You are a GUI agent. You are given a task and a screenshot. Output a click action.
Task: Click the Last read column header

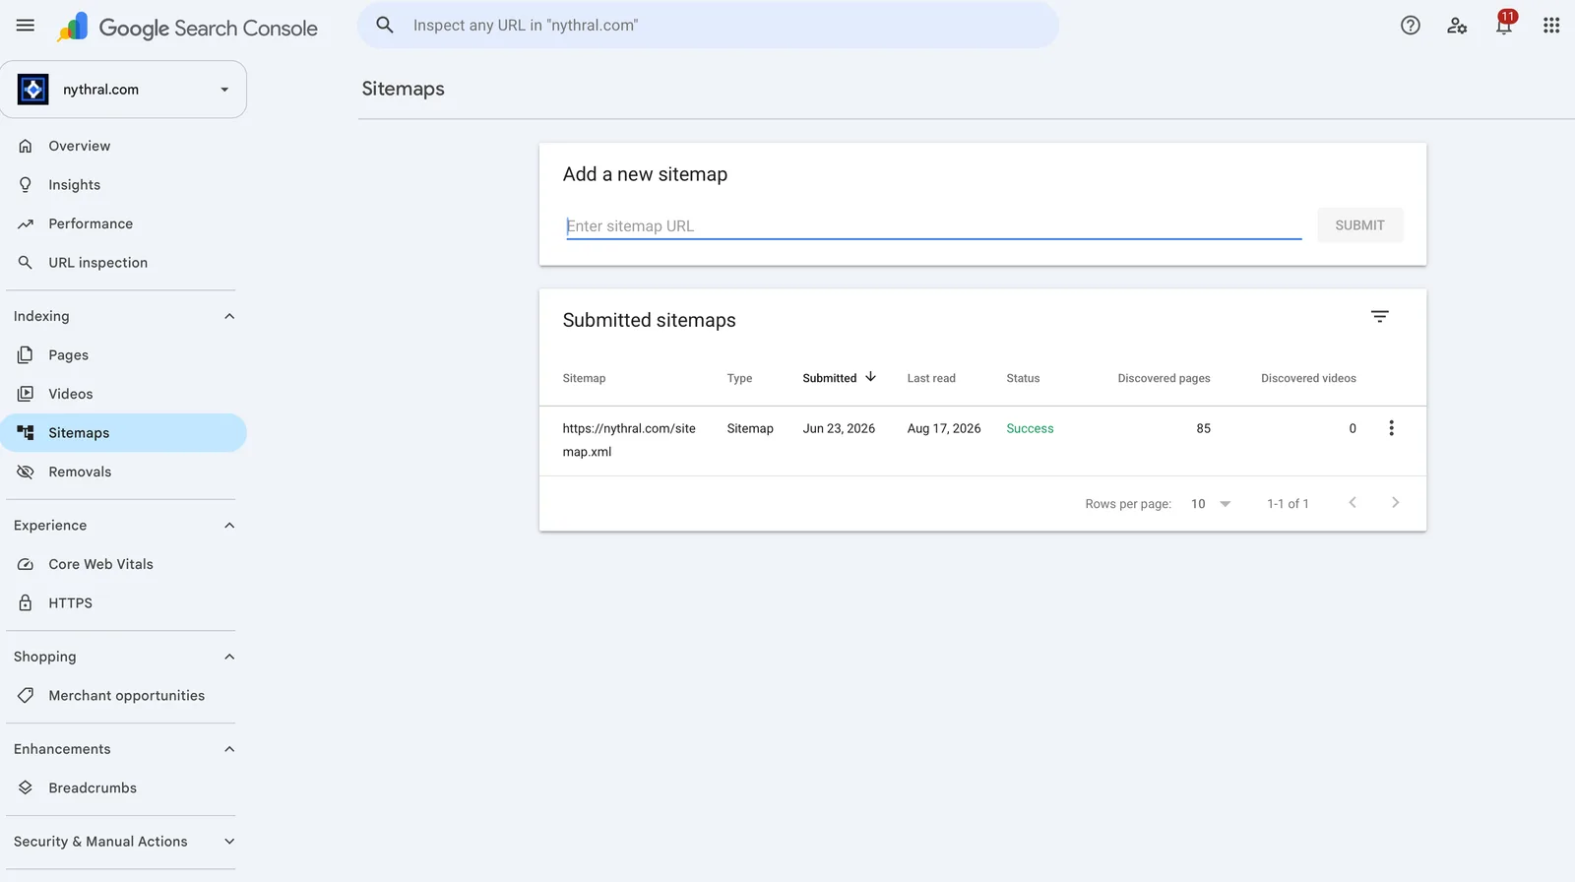pos(931,378)
